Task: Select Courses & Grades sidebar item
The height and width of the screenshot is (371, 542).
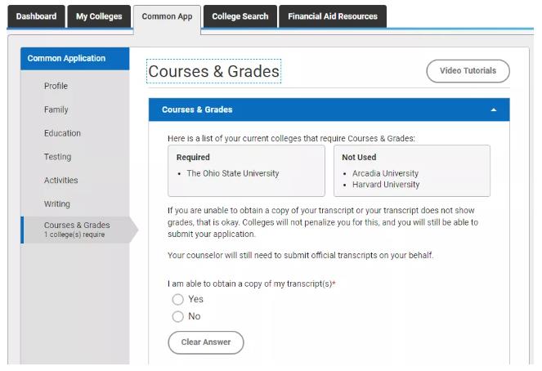Action: [x=77, y=230]
